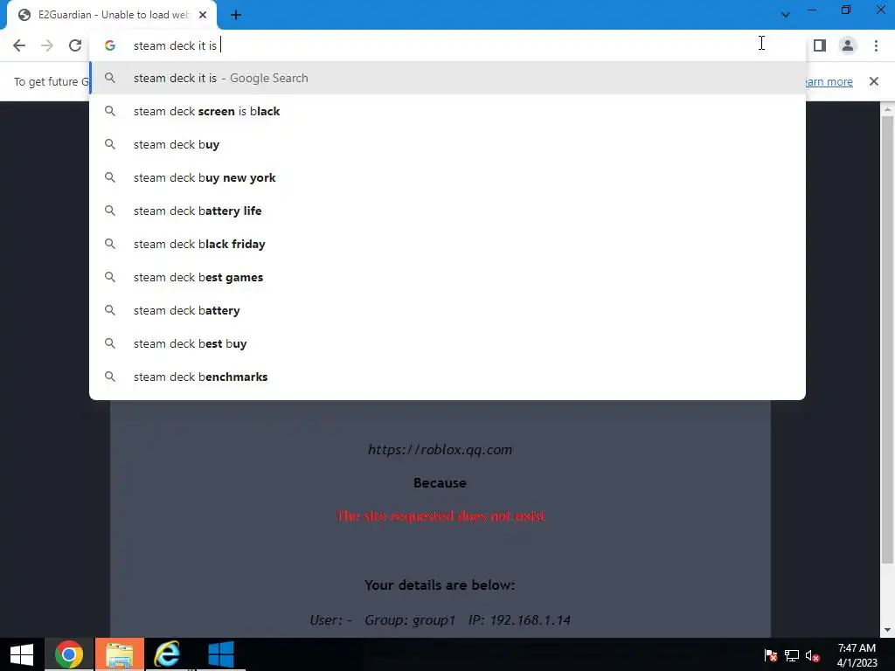Choose suggestion 'steam deck best buy'
Viewport: 895px width, 671px height.
coord(447,343)
